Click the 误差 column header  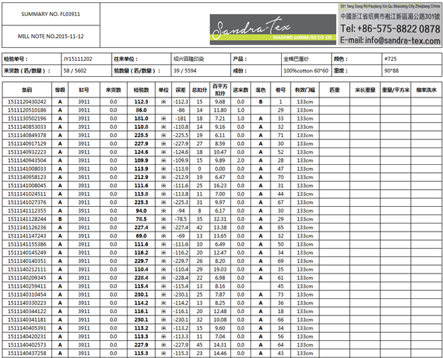click(180, 90)
